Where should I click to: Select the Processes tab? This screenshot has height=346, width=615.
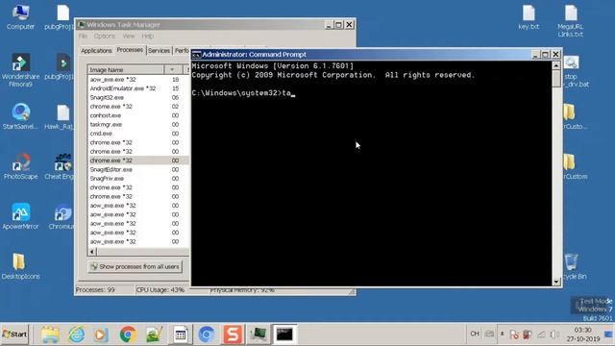click(x=130, y=50)
